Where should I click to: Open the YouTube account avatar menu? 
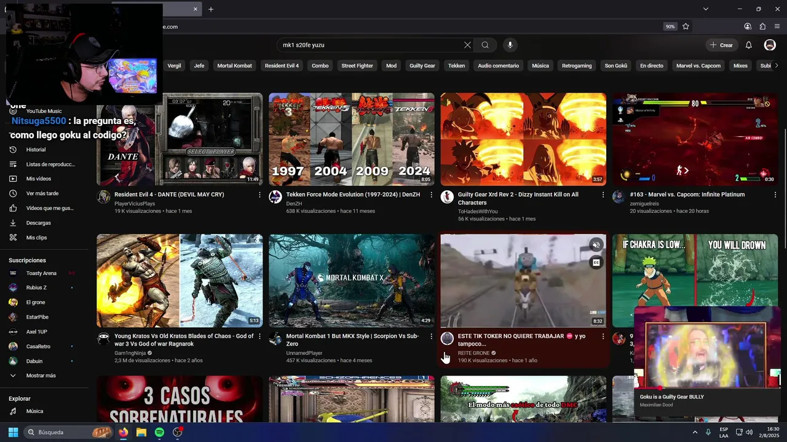770,45
